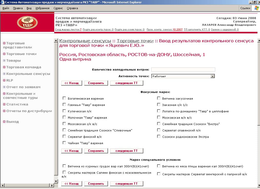
Task: Click Сохранить below Фокусные марки list
Action: pos(96,151)
